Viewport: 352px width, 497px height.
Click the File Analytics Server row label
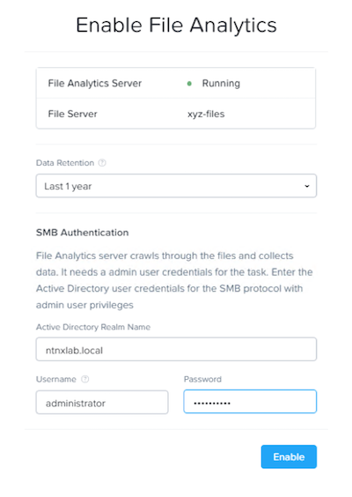coord(95,84)
